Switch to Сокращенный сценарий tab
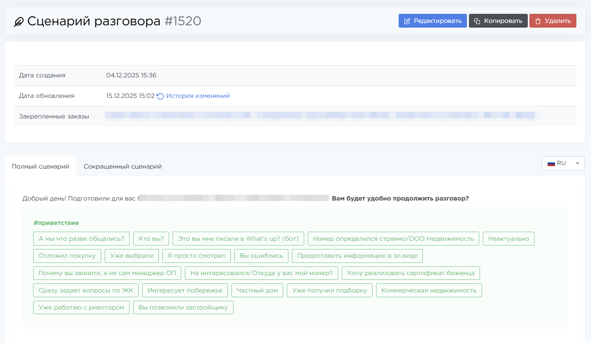Viewport: 591px width, 343px height. 122,167
